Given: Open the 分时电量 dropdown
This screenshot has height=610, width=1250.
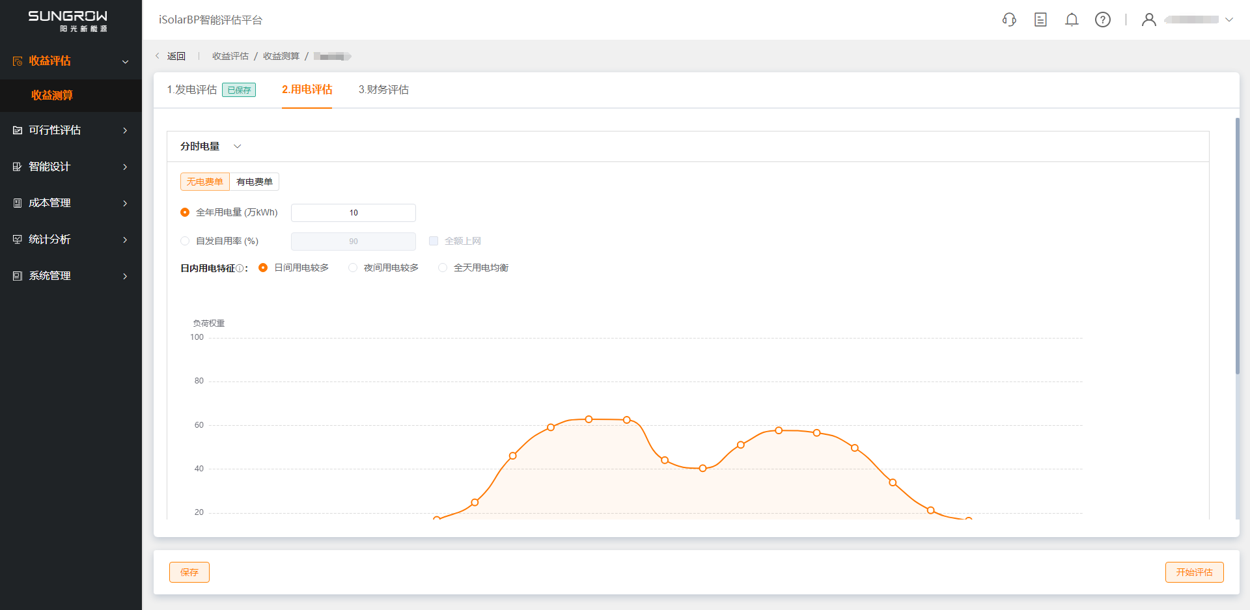Looking at the screenshot, I should [x=238, y=146].
